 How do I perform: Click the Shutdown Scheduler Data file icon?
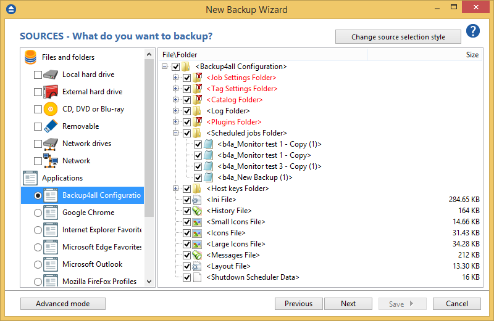tap(197, 277)
